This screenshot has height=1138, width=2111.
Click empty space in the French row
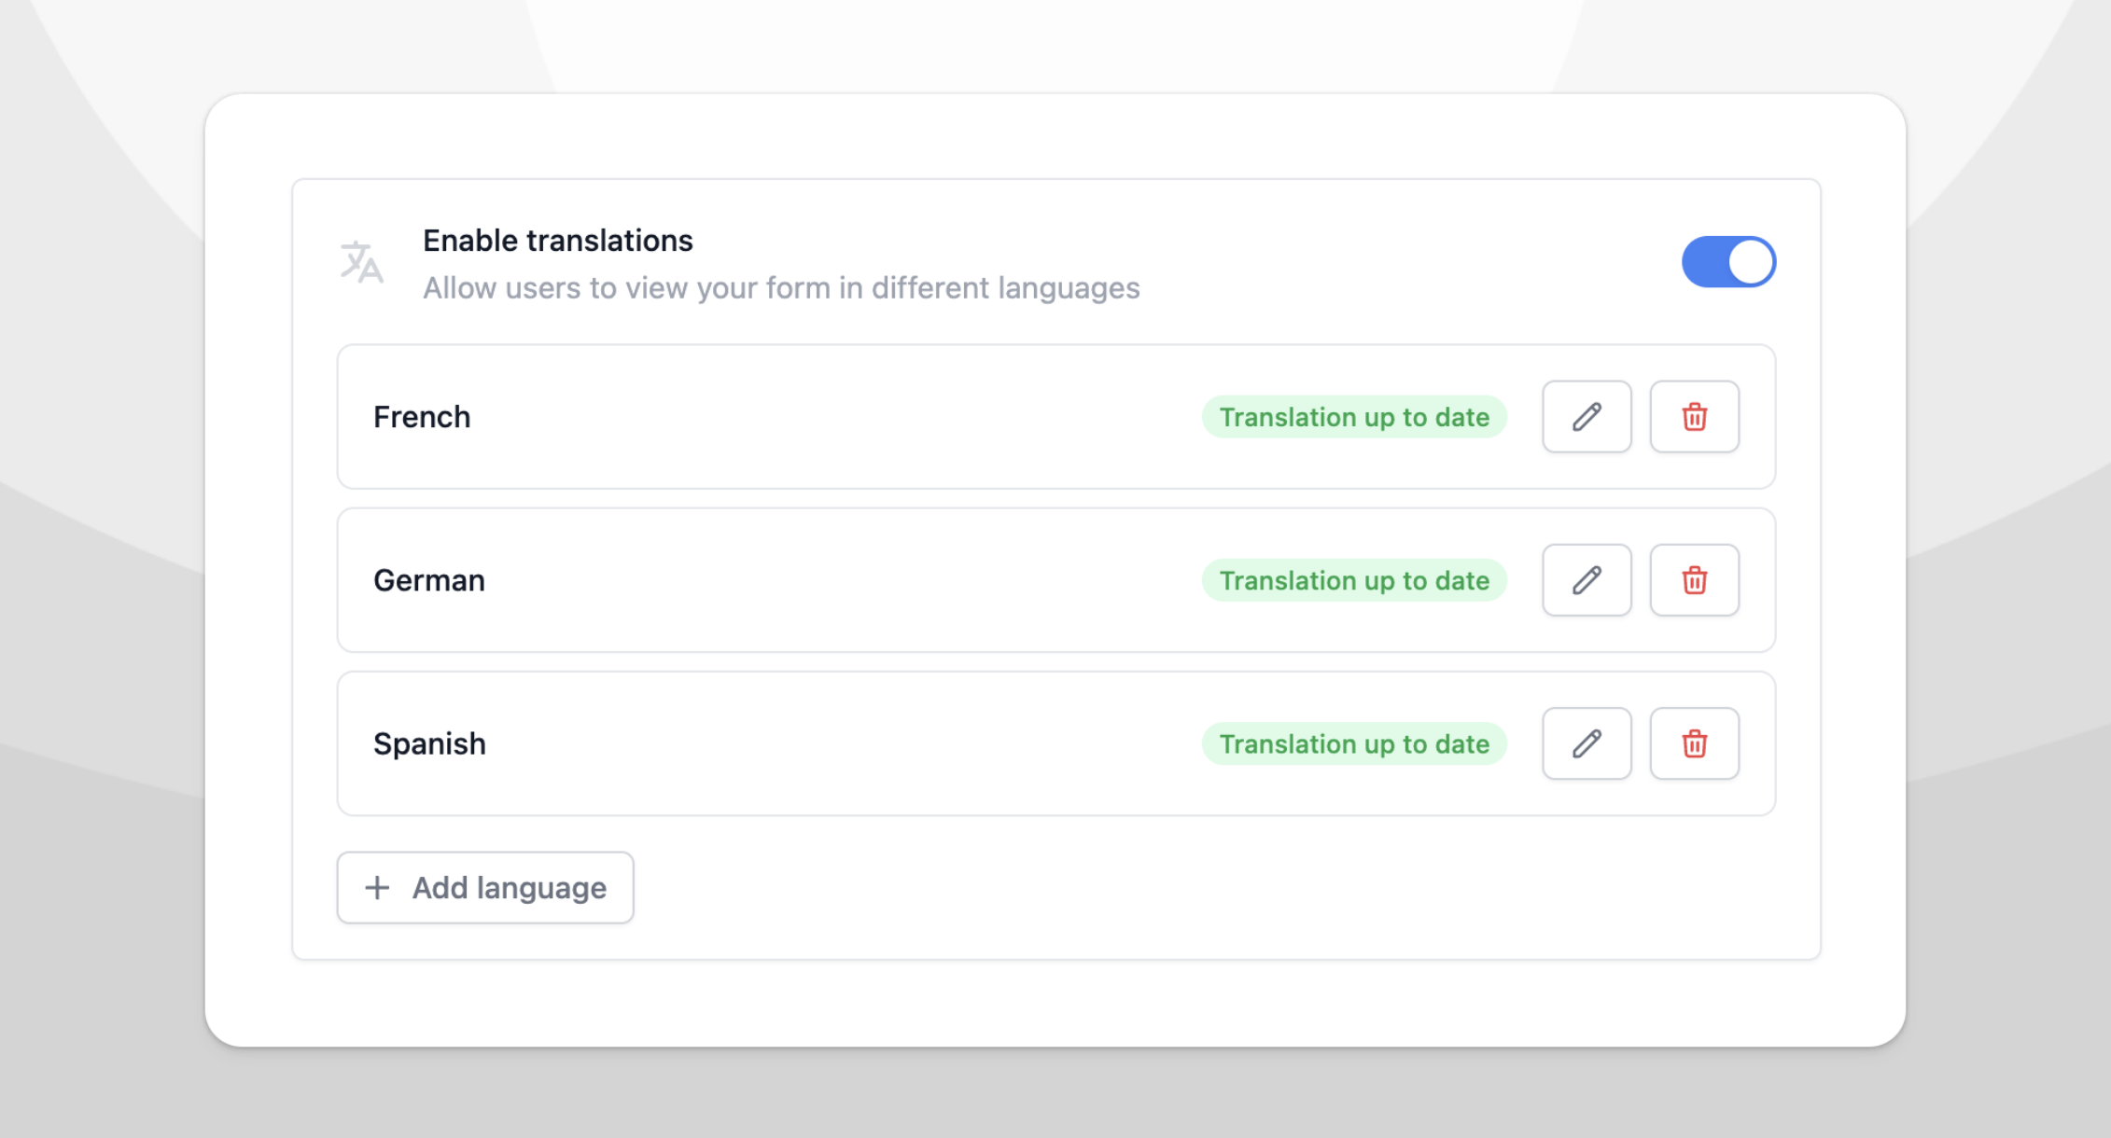coord(821,417)
